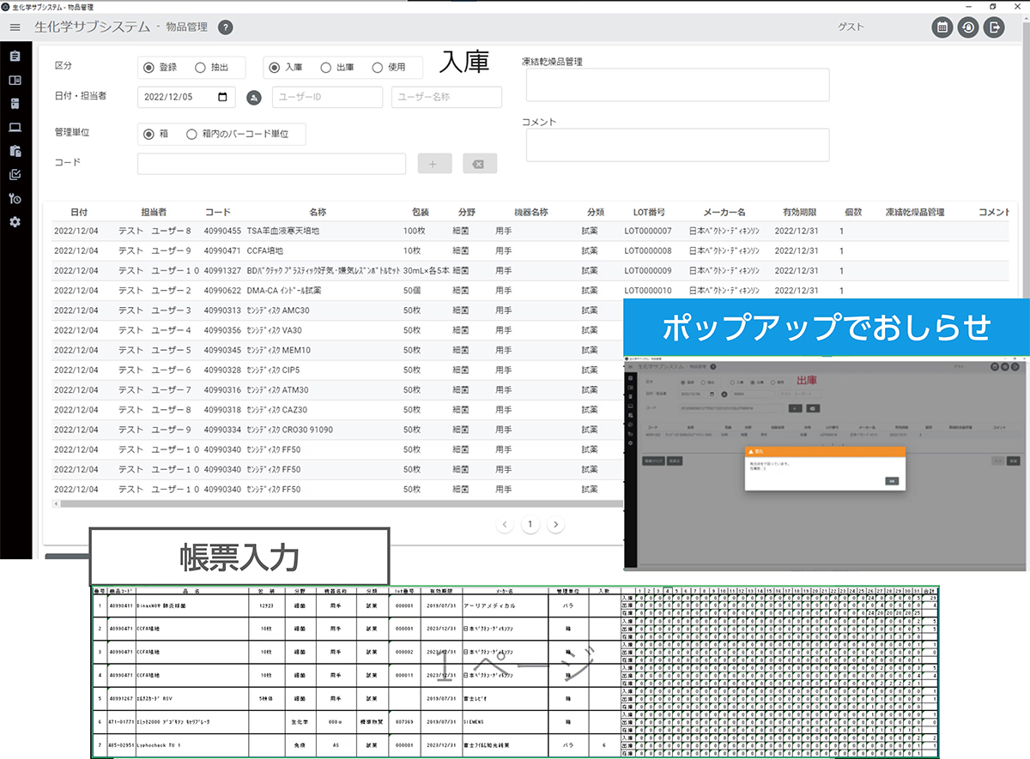Click the user search icon beside date

[253, 98]
